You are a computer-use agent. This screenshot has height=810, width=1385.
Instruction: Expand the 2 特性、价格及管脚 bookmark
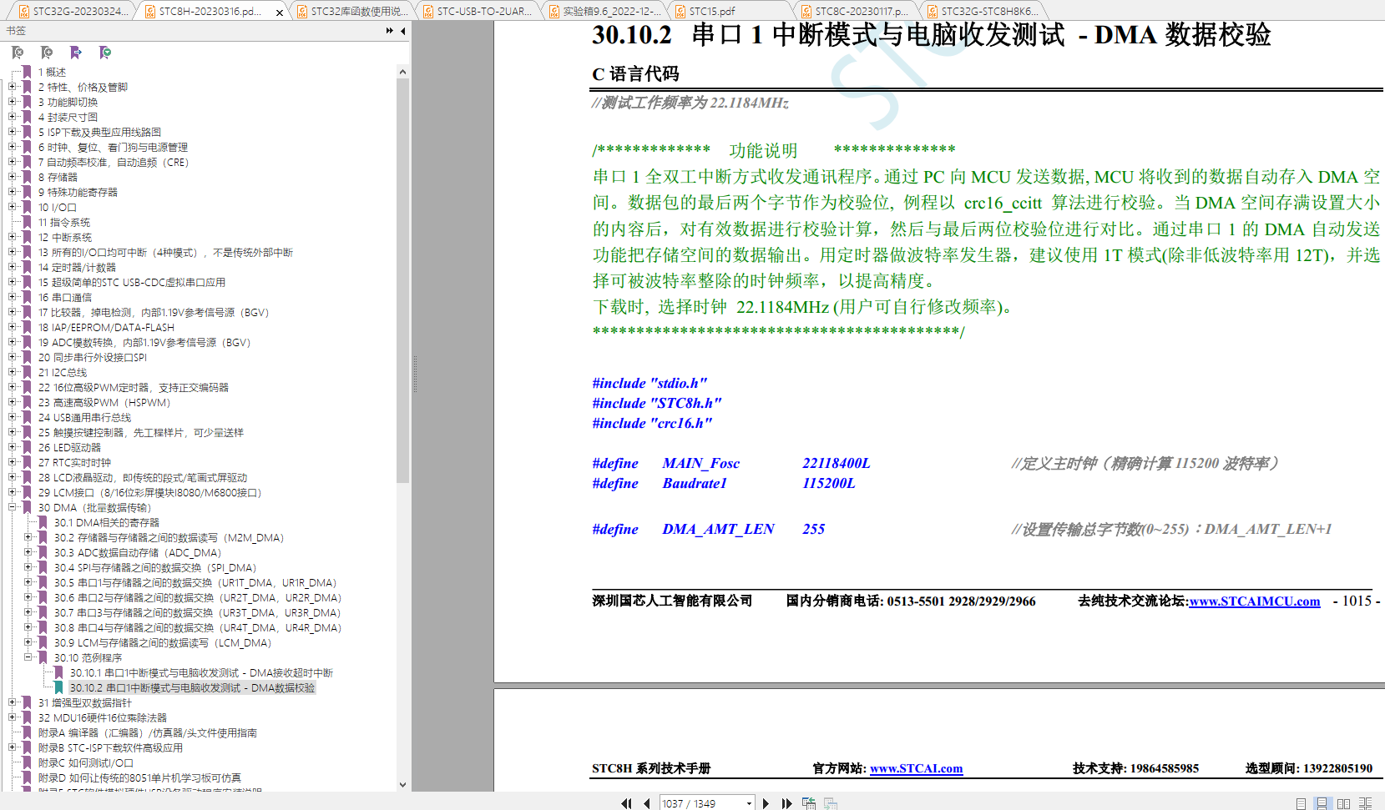12,87
